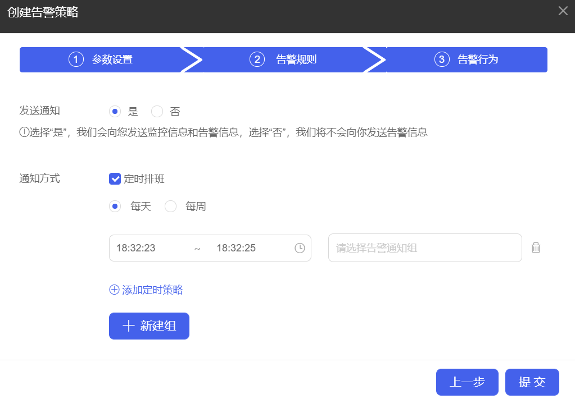
Task: Go to step 3 告警行为
Action: click(467, 59)
